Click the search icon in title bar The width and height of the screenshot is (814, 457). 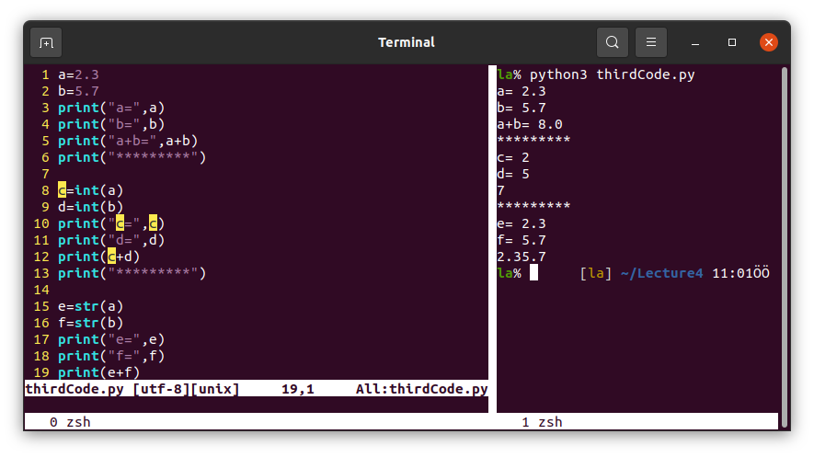[x=612, y=42]
